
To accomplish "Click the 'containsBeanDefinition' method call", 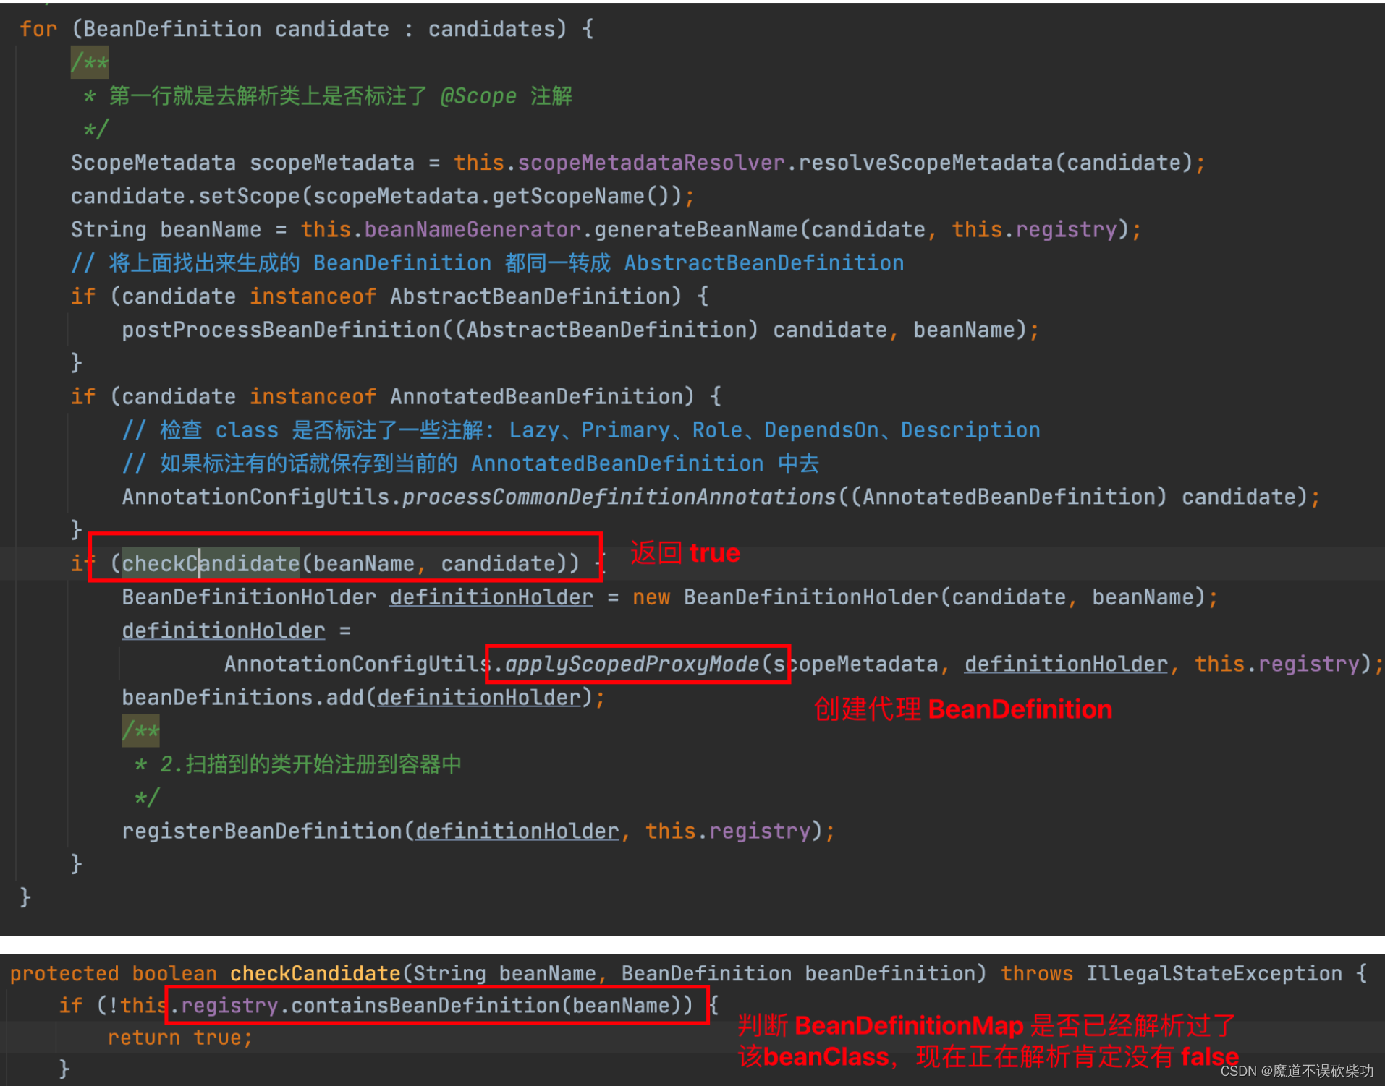I will (x=425, y=1005).
